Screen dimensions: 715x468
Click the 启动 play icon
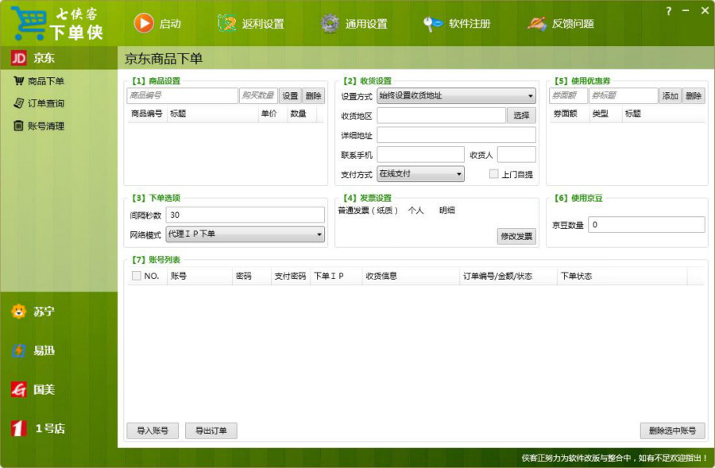(145, 23)
